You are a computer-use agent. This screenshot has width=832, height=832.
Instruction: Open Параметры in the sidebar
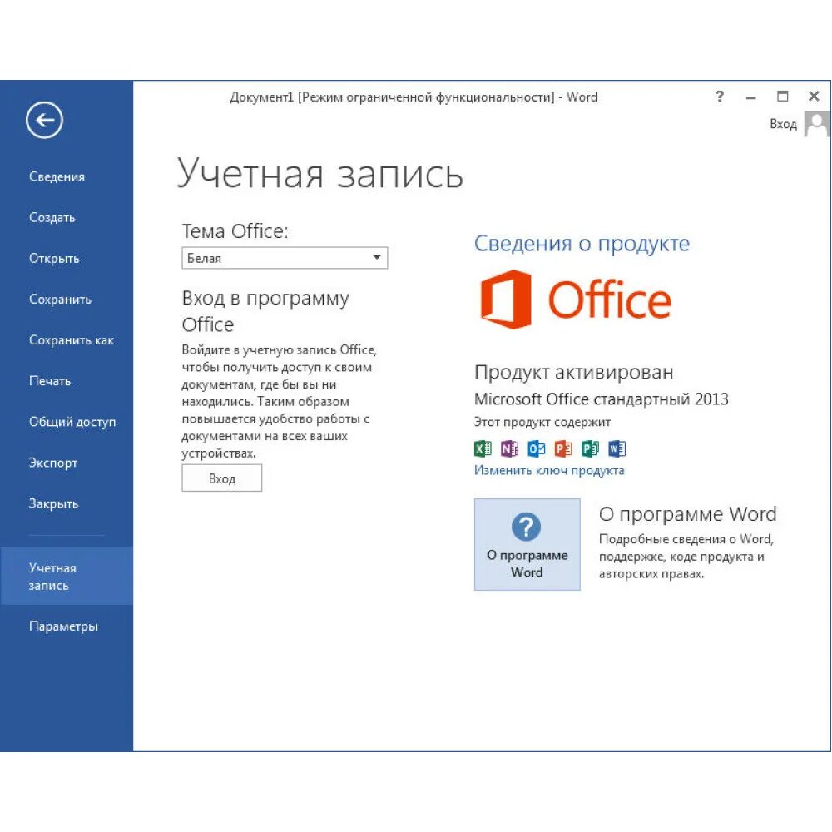(x=63, y=626)
